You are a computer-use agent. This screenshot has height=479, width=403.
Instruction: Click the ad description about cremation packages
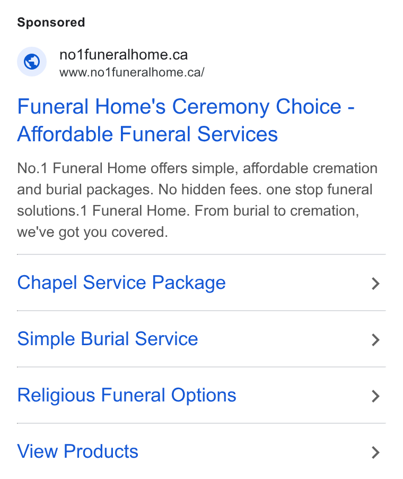tap(197, 200)
